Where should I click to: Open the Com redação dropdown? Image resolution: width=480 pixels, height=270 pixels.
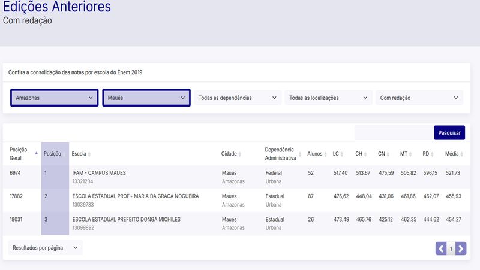coord(419,98)
